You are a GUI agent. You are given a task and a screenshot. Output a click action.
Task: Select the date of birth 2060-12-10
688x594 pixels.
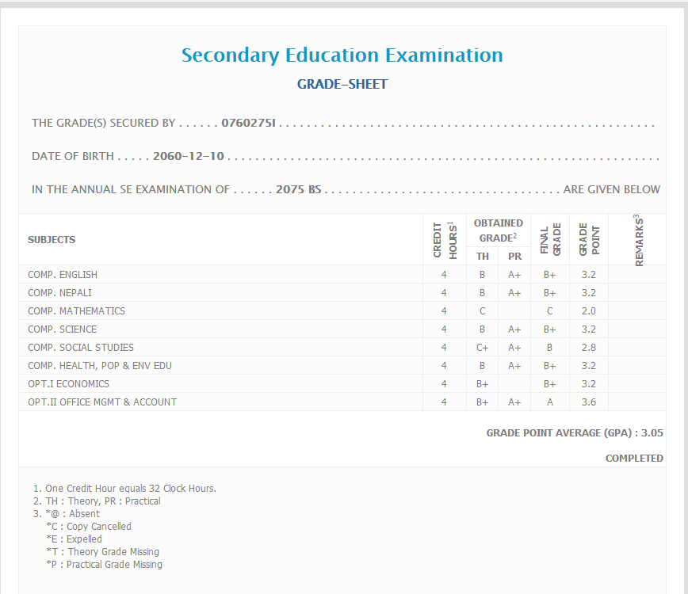coord(189,157)
